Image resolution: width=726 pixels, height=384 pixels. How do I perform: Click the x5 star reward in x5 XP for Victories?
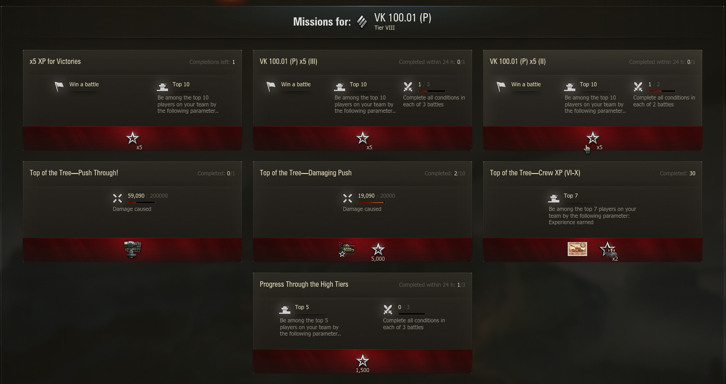(x=133, y=138)
